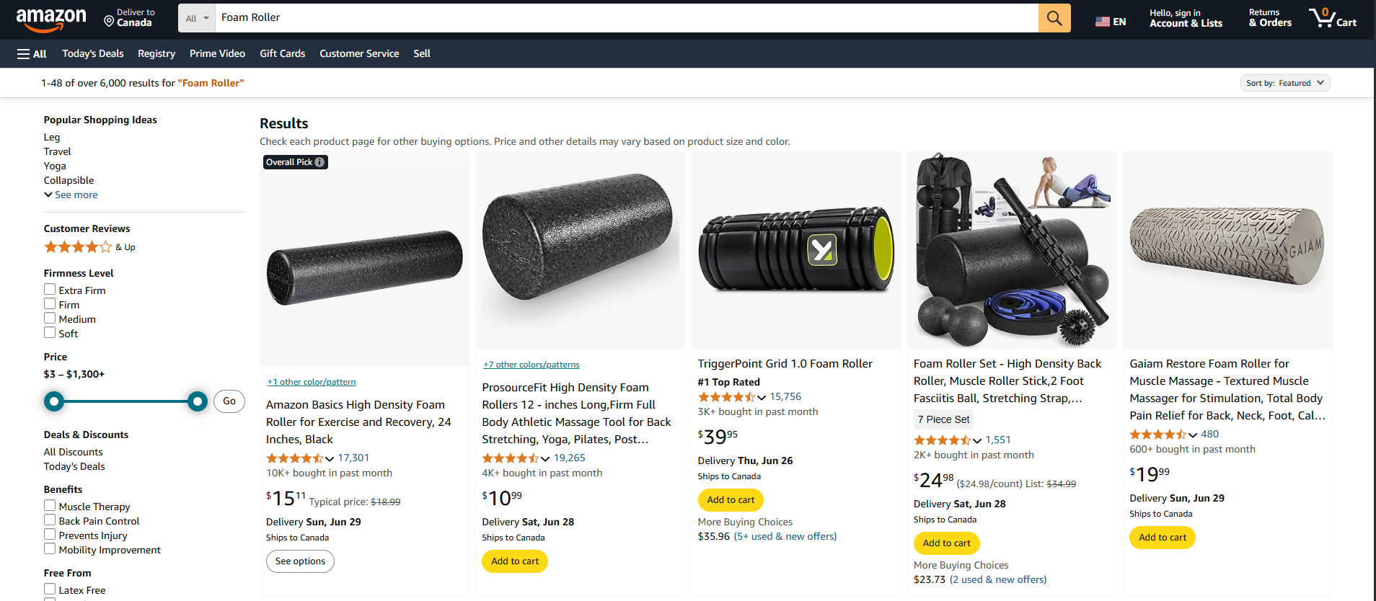
Task: Click the Overall Pick info icon
Action: [x=319, y=162]
